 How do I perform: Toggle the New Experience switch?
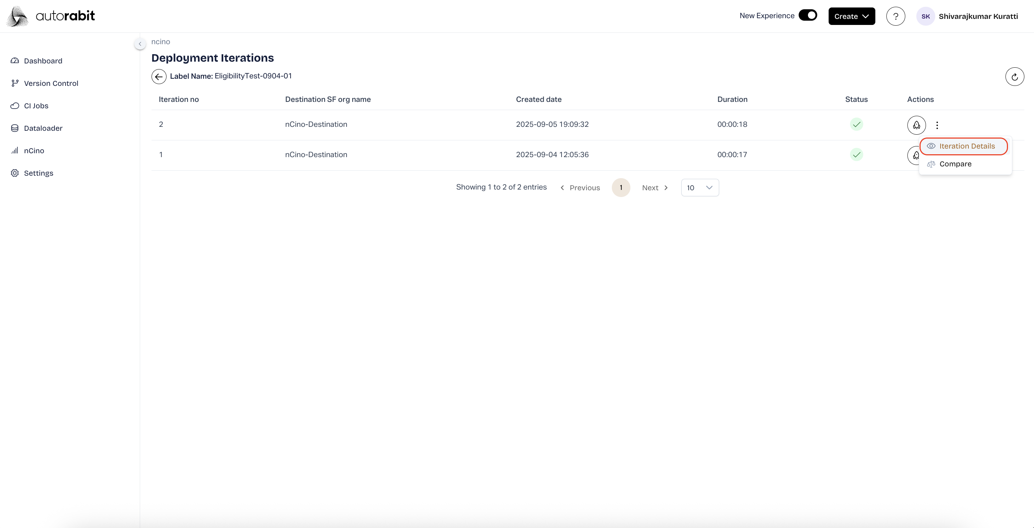pos(808,15)
